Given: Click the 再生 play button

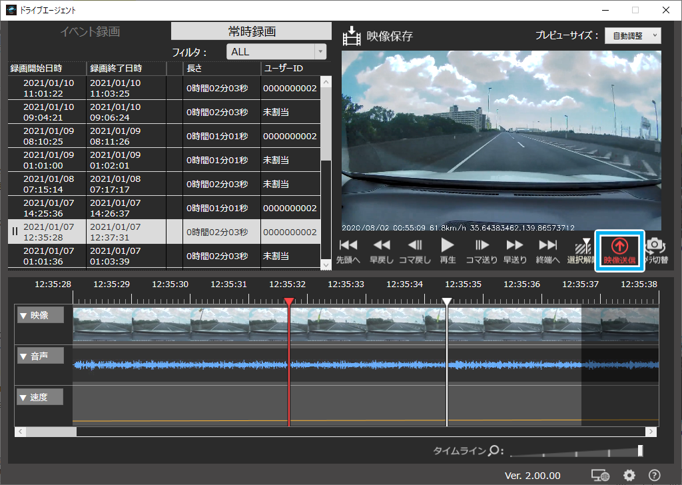Looking at the screenshot, I should 448,246.
